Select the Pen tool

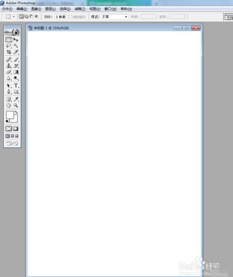pyautogui.click(x=9, y=92)
